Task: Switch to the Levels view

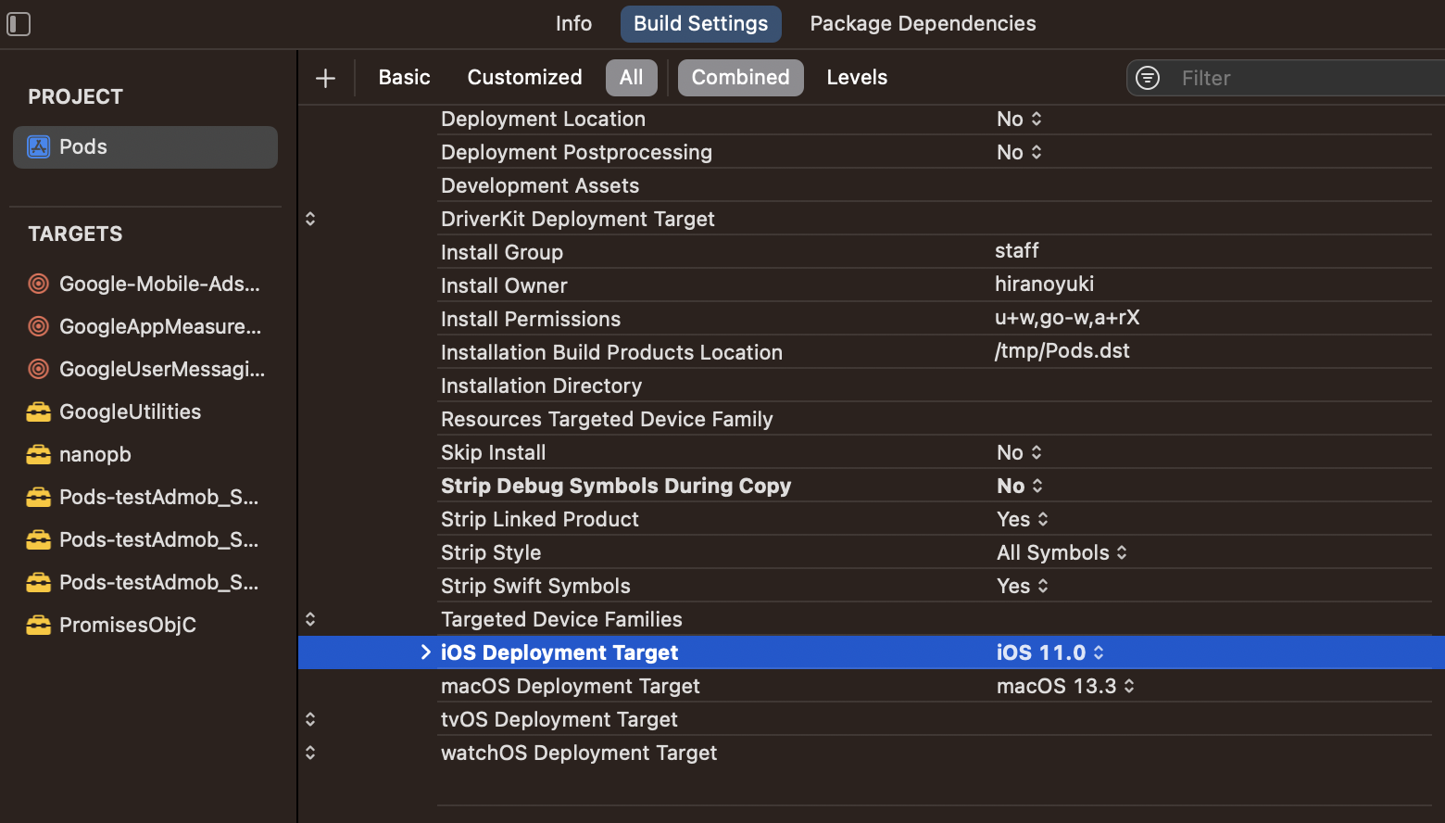Action: pos(856,77)
